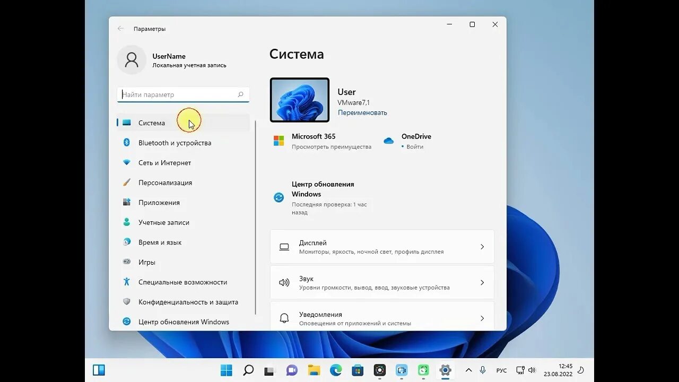679x382 pixels.
Task: Click the blue screen-recorder app on the taskbar
Action: click(402, 370)
